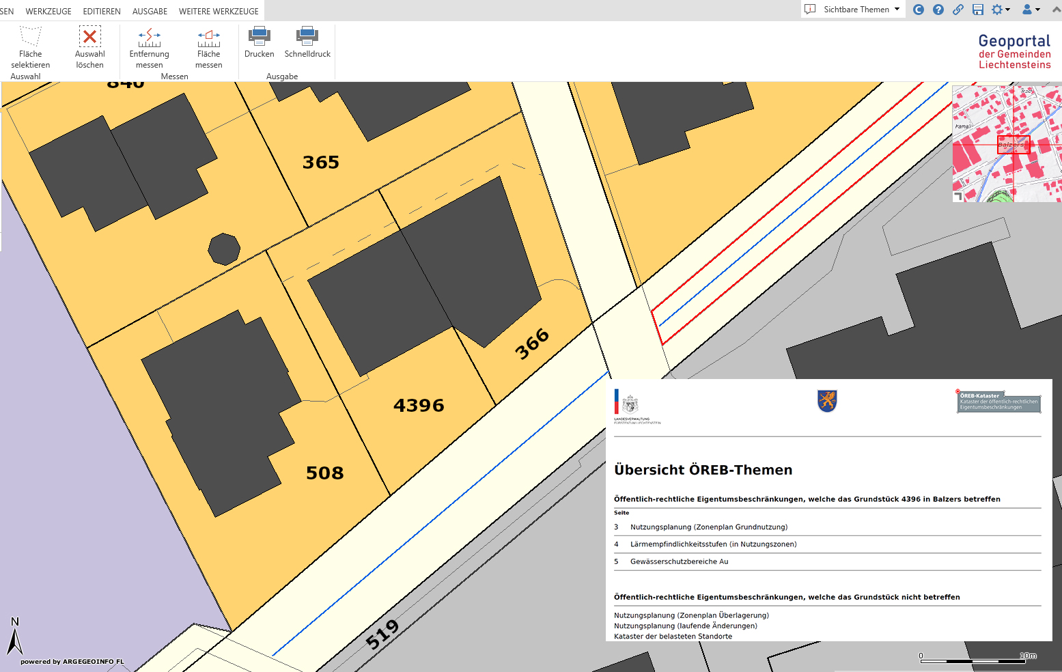Collapse the overview map via corner button
This screenshot has width=1062, height=672.
coord(958,197)
